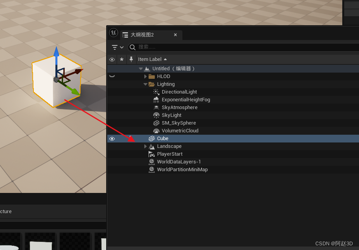Click the DirectionalLight sun icon
The image size is (359, 250).
click(156, 92)
